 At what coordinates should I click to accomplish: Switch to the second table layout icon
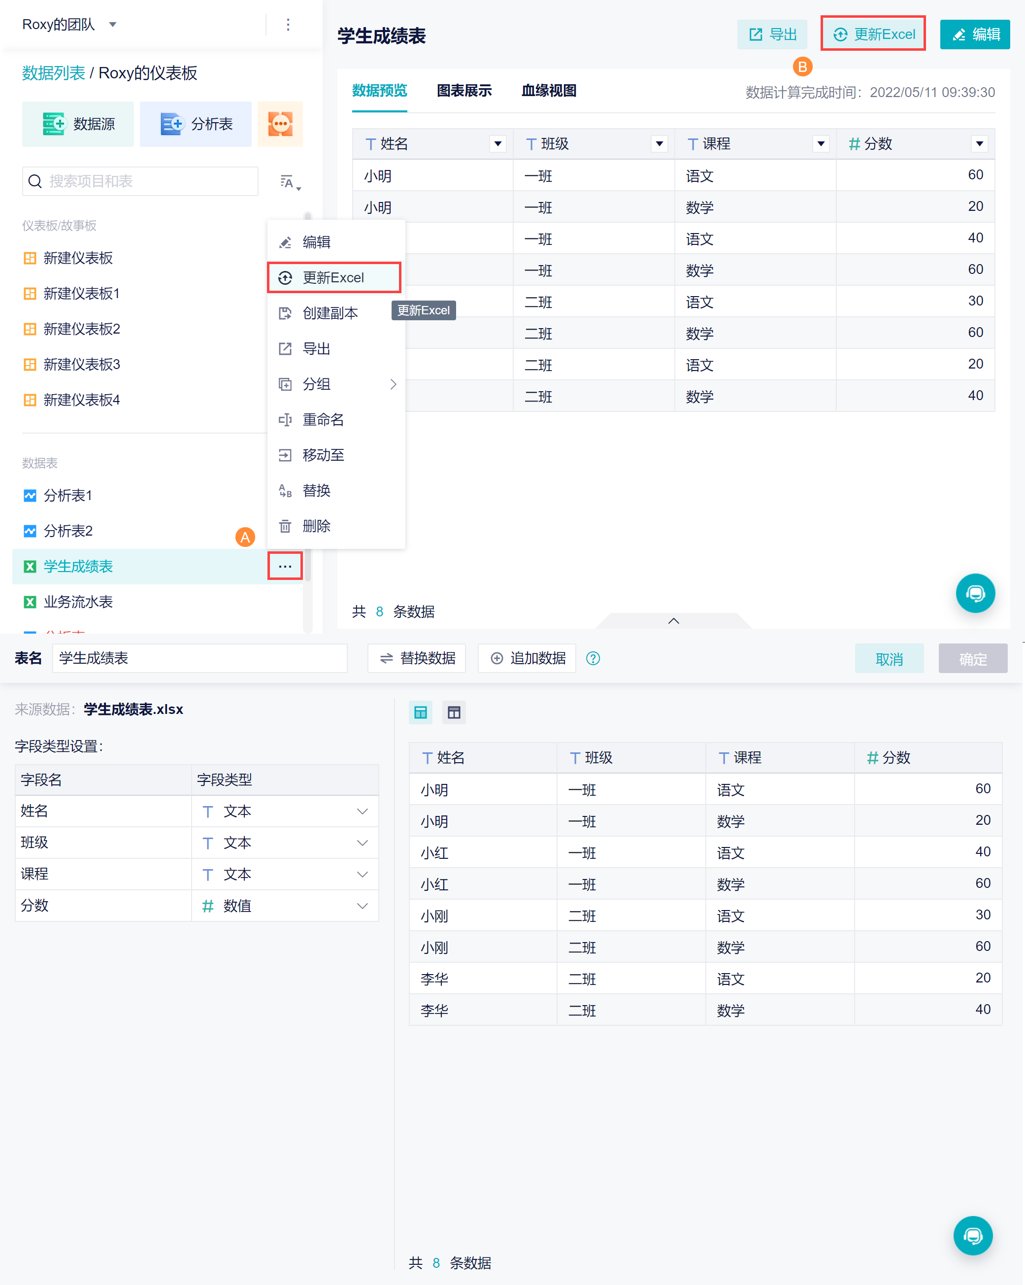(454, 712)
